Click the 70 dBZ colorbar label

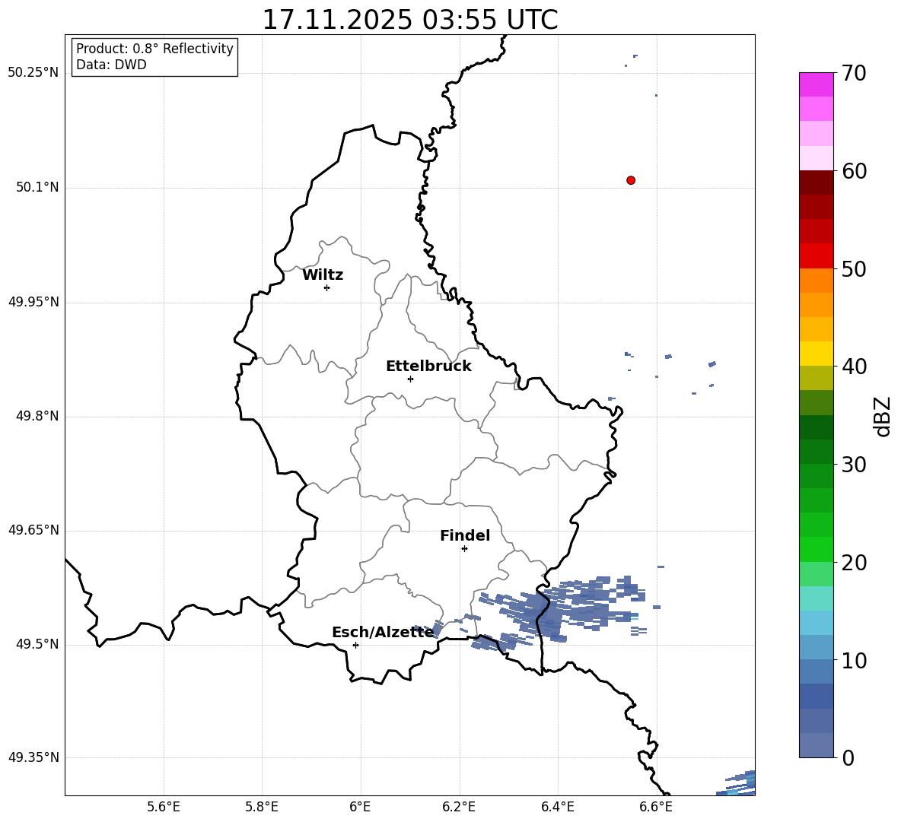tap(854, 74)
